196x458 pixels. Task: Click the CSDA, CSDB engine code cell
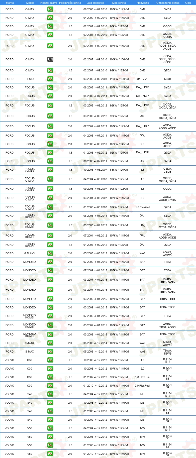167,170
